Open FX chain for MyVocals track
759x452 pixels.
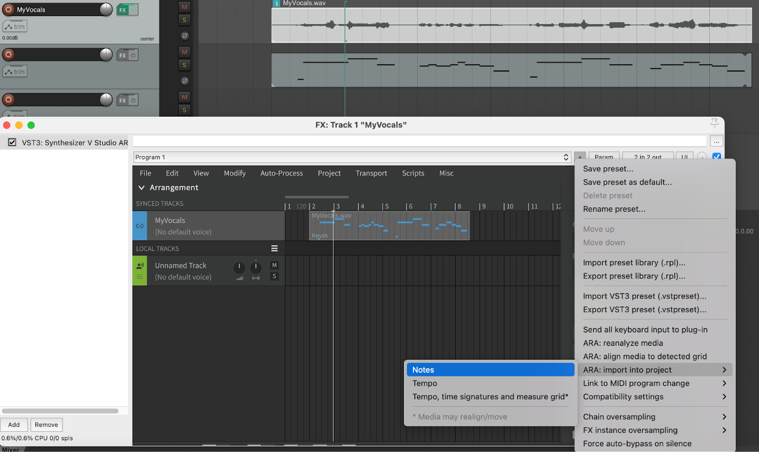[x=122, y=10]
